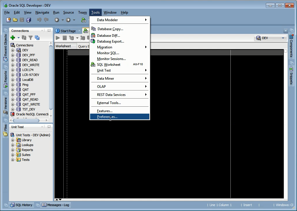Open the REST Data Services submenu

pyautogui.click(x=120, y=95)
